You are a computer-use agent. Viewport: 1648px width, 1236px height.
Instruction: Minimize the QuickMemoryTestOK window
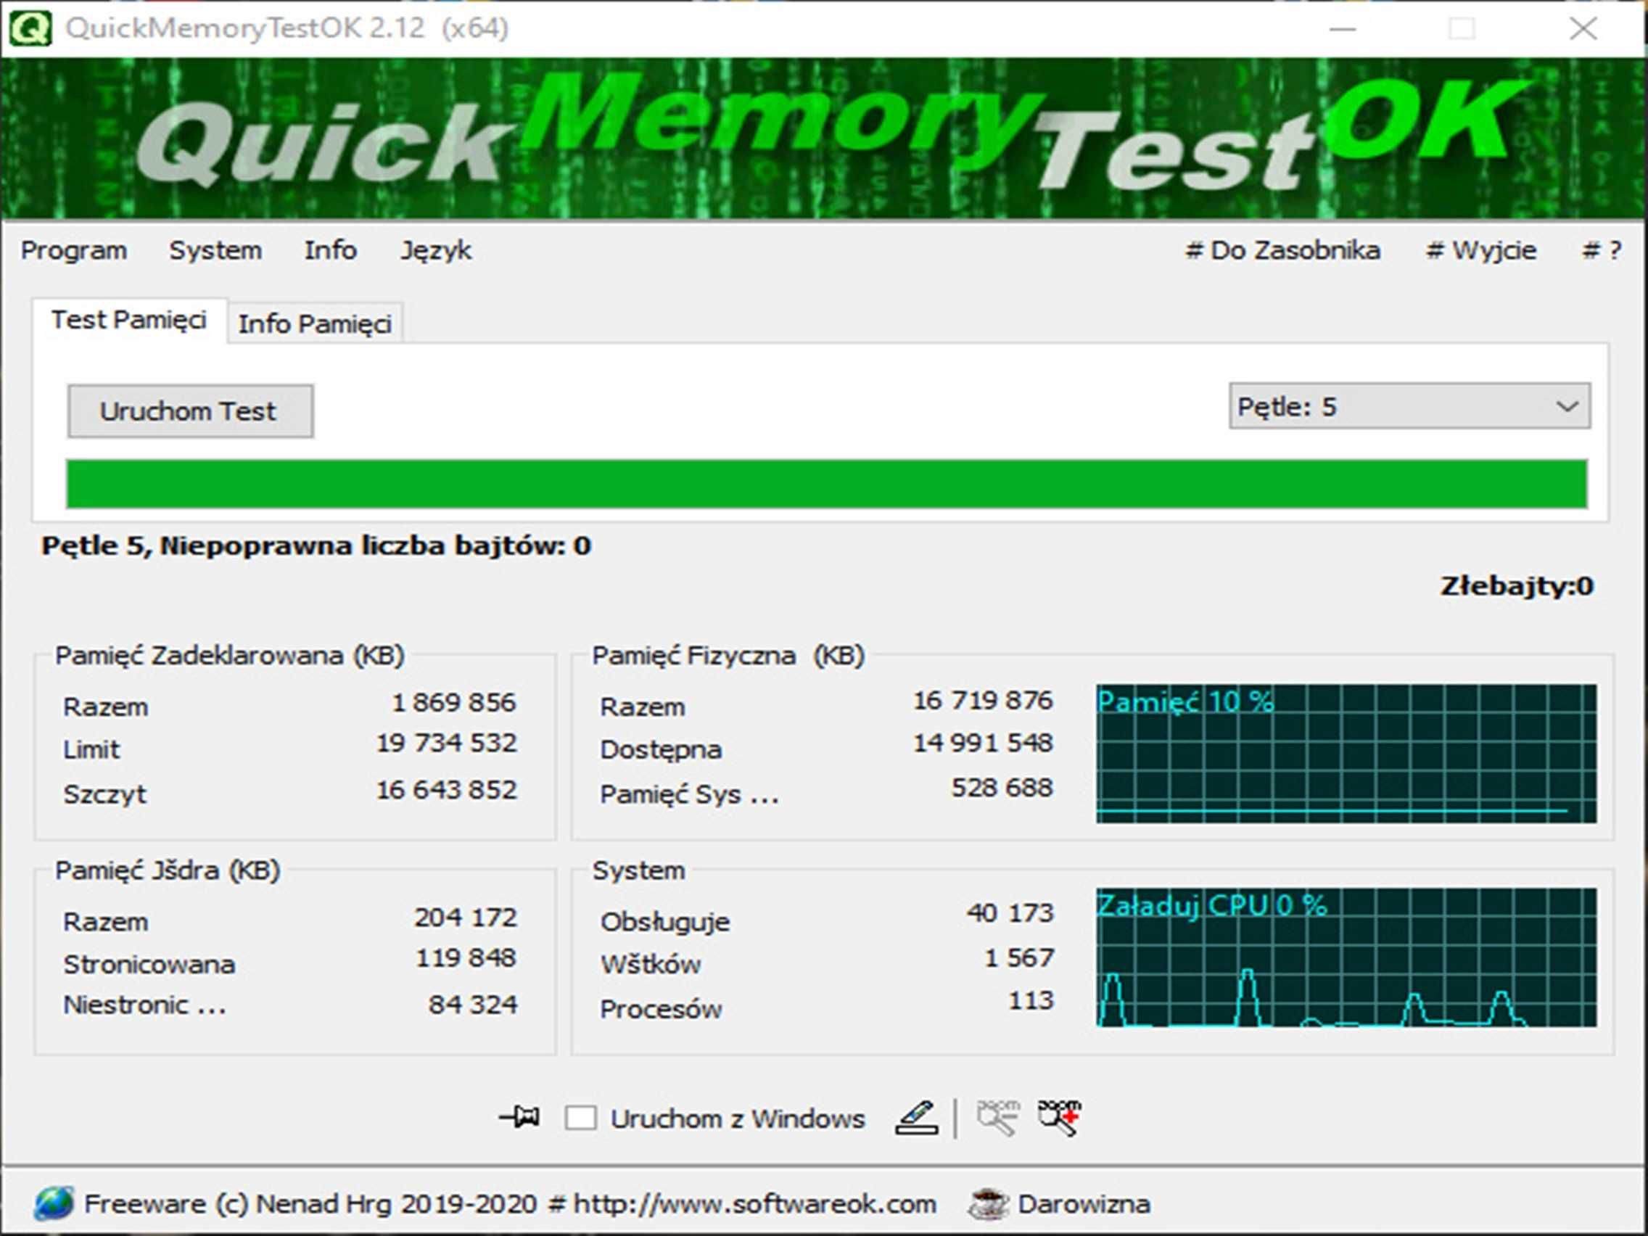[x=1343, y=29]
